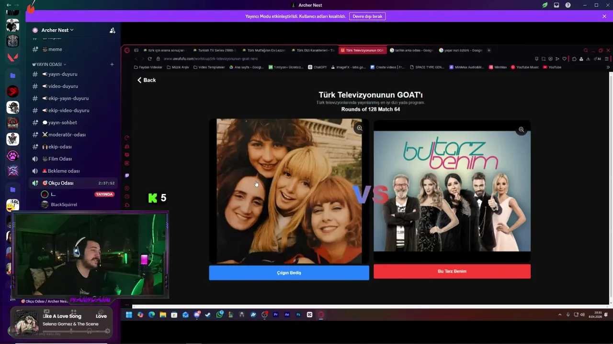Magnify the Çılgın Bediş image with zoom icon
Image resolution: width=613 pixels, height=344 pixels.
(359, 128)
